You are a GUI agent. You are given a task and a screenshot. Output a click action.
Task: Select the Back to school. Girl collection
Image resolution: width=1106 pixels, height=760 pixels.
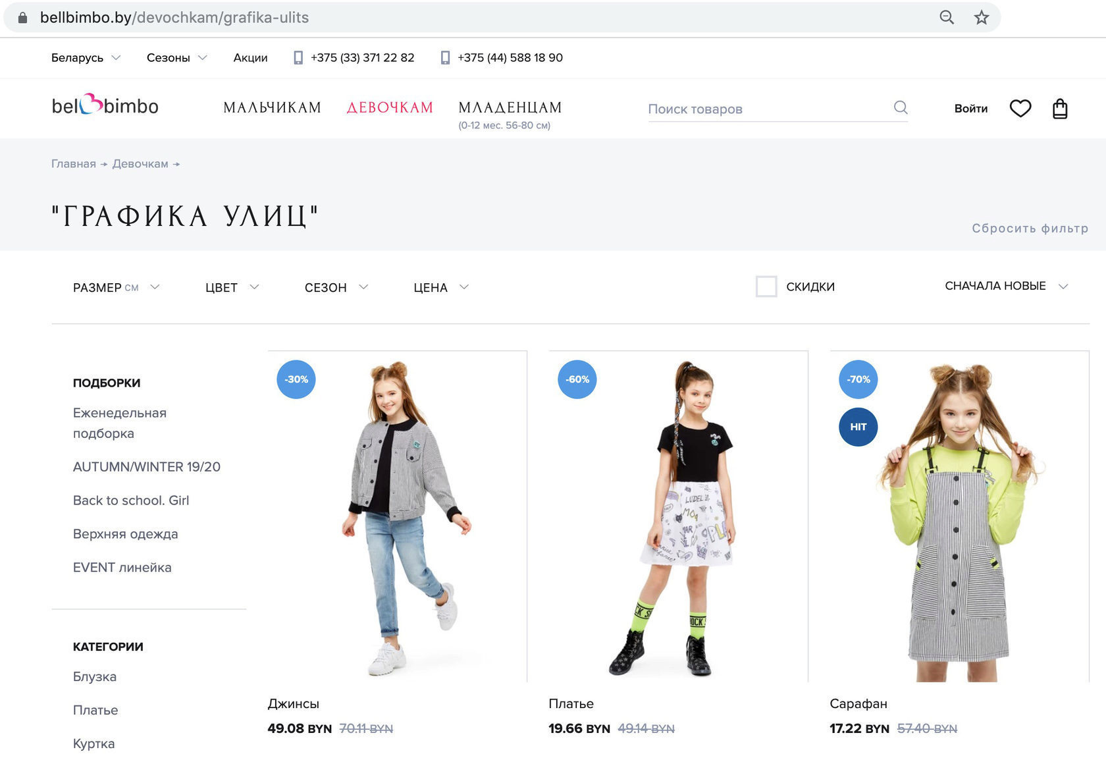(131, 500)
